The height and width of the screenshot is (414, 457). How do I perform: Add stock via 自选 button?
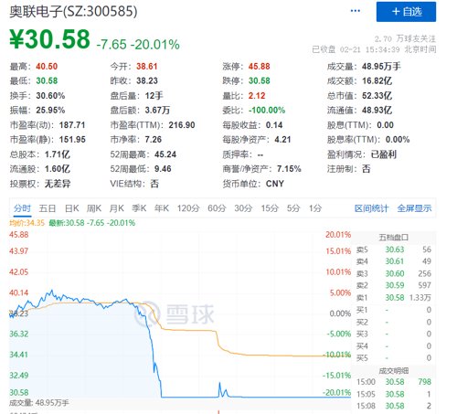406,12
